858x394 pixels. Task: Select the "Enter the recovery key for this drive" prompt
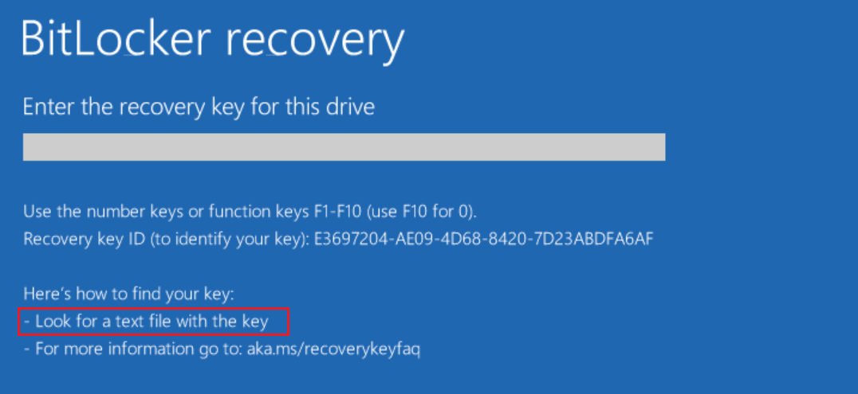tap(199, 107)
